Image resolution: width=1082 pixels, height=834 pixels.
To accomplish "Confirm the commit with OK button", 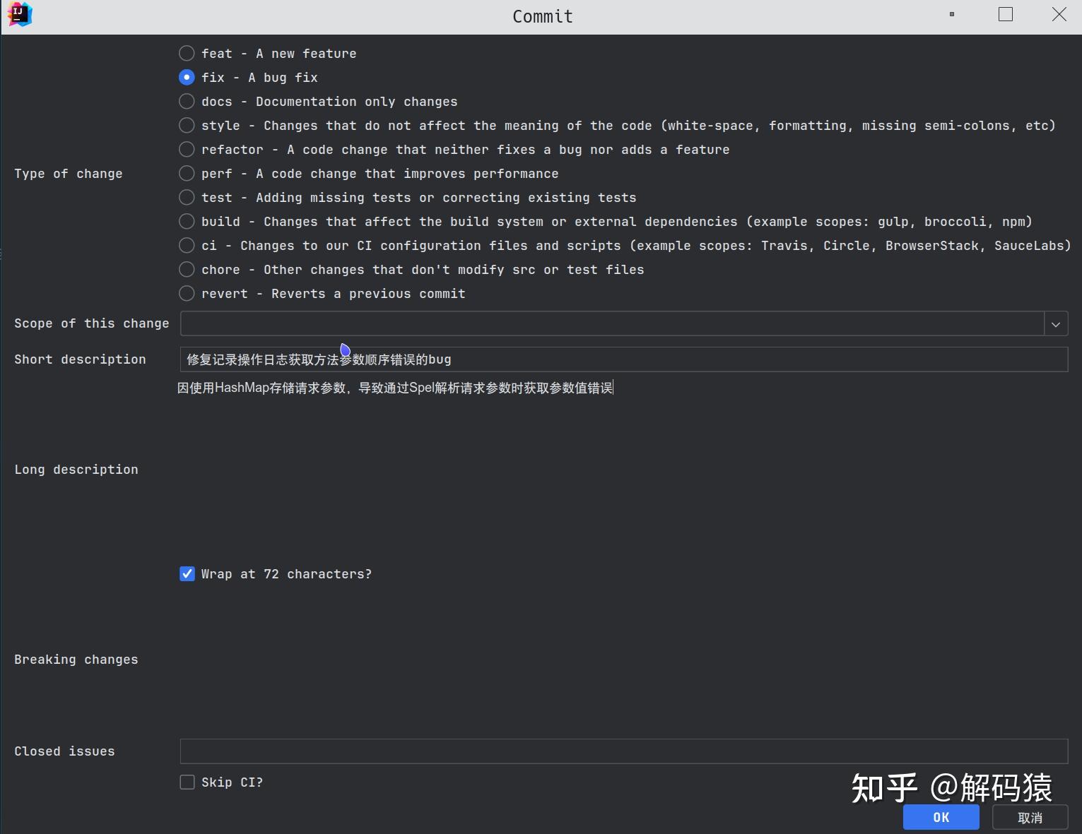I will click(941, 817).
